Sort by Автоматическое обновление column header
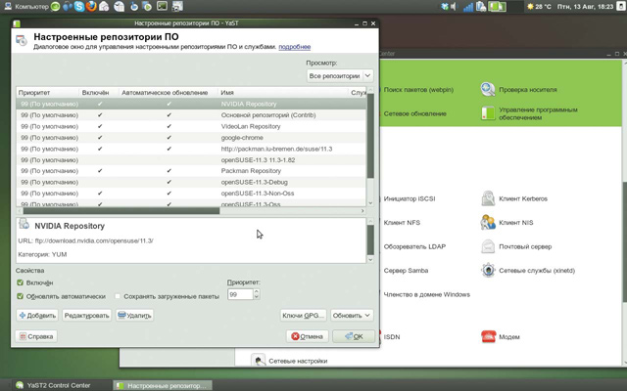Viewport: 627px width, 391px height. click(x=169, y=93)
